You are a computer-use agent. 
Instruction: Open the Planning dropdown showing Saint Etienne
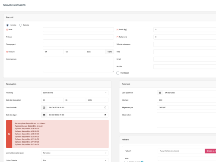coord(75,93)
